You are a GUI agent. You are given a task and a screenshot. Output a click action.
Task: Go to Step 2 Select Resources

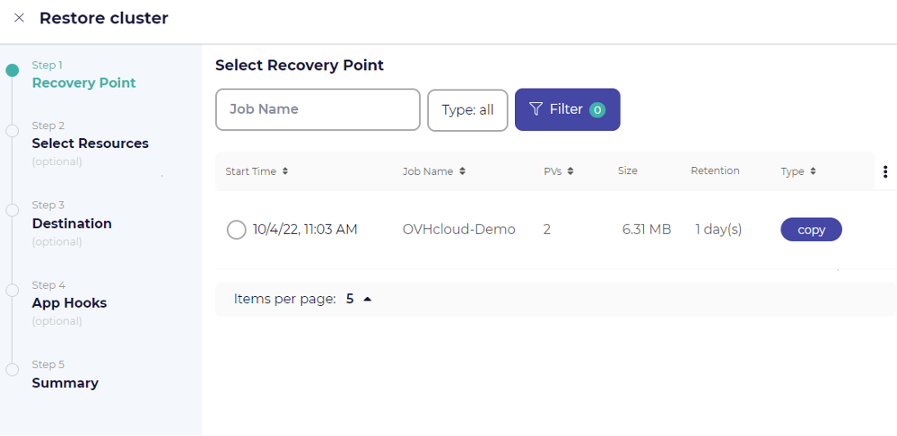click(90, 144)
